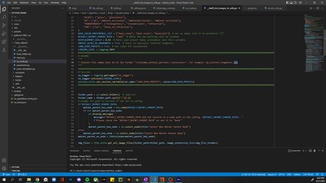Open the terminal launch profile dropdown
Screen dimensions: 326x183
(x=306, y=150)
